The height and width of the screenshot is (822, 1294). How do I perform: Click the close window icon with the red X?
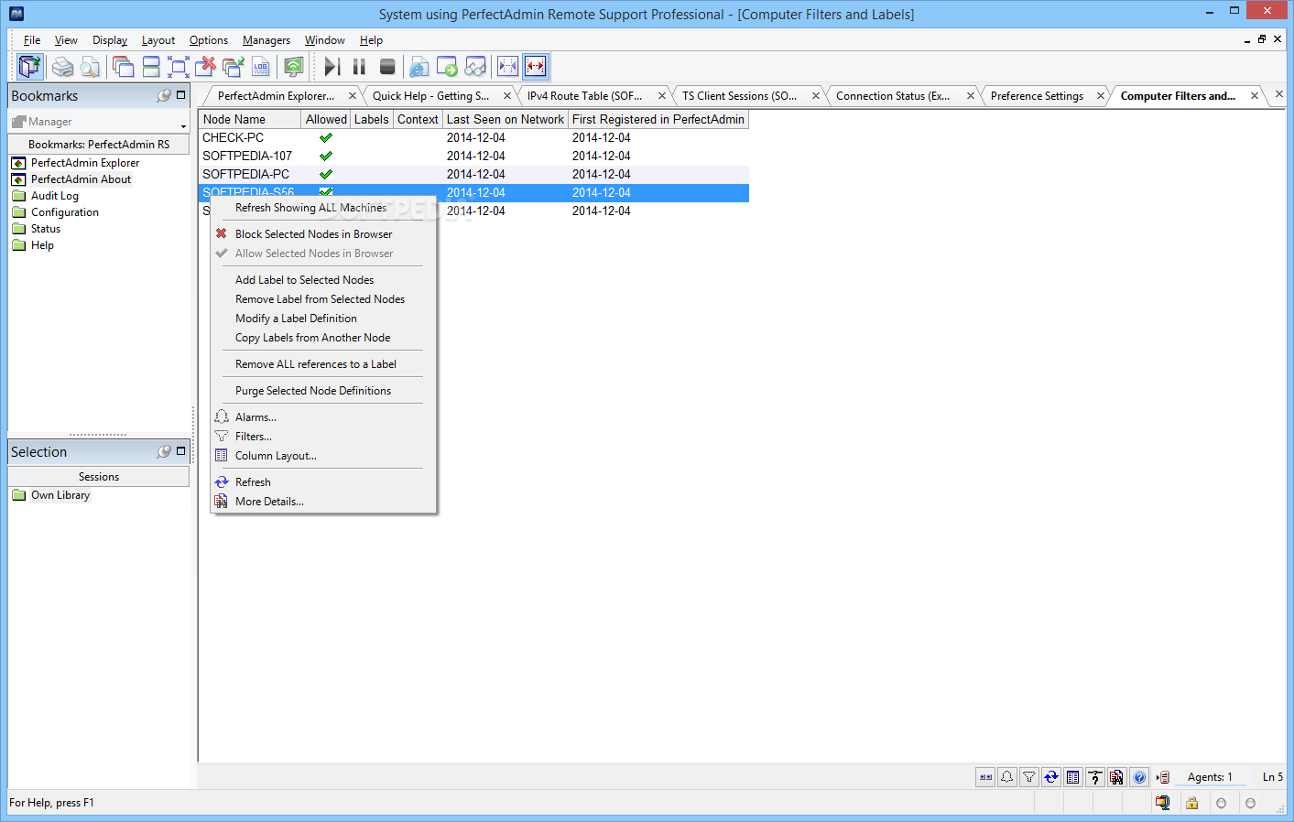tap(206, 67)
